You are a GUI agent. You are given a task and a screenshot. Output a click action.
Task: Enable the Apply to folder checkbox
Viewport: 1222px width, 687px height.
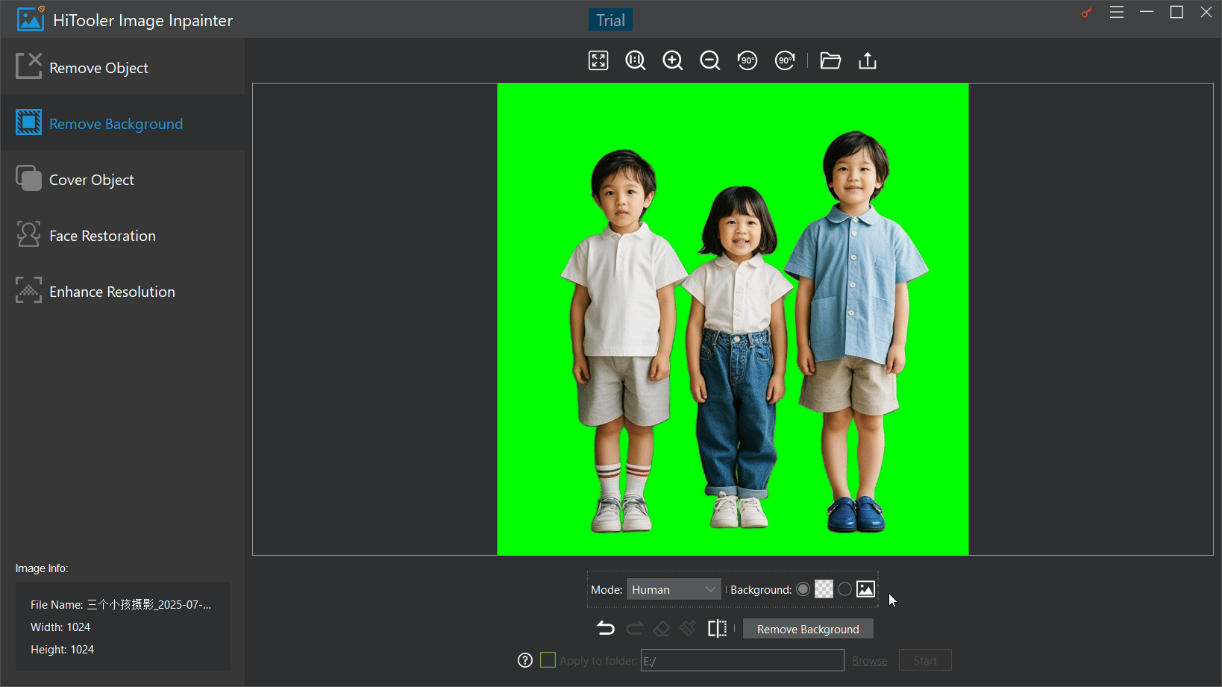[548, 660]
